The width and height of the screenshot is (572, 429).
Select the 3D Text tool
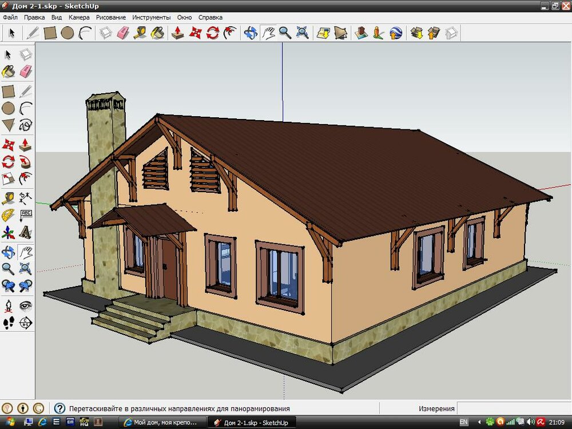[x=26, y=233]
